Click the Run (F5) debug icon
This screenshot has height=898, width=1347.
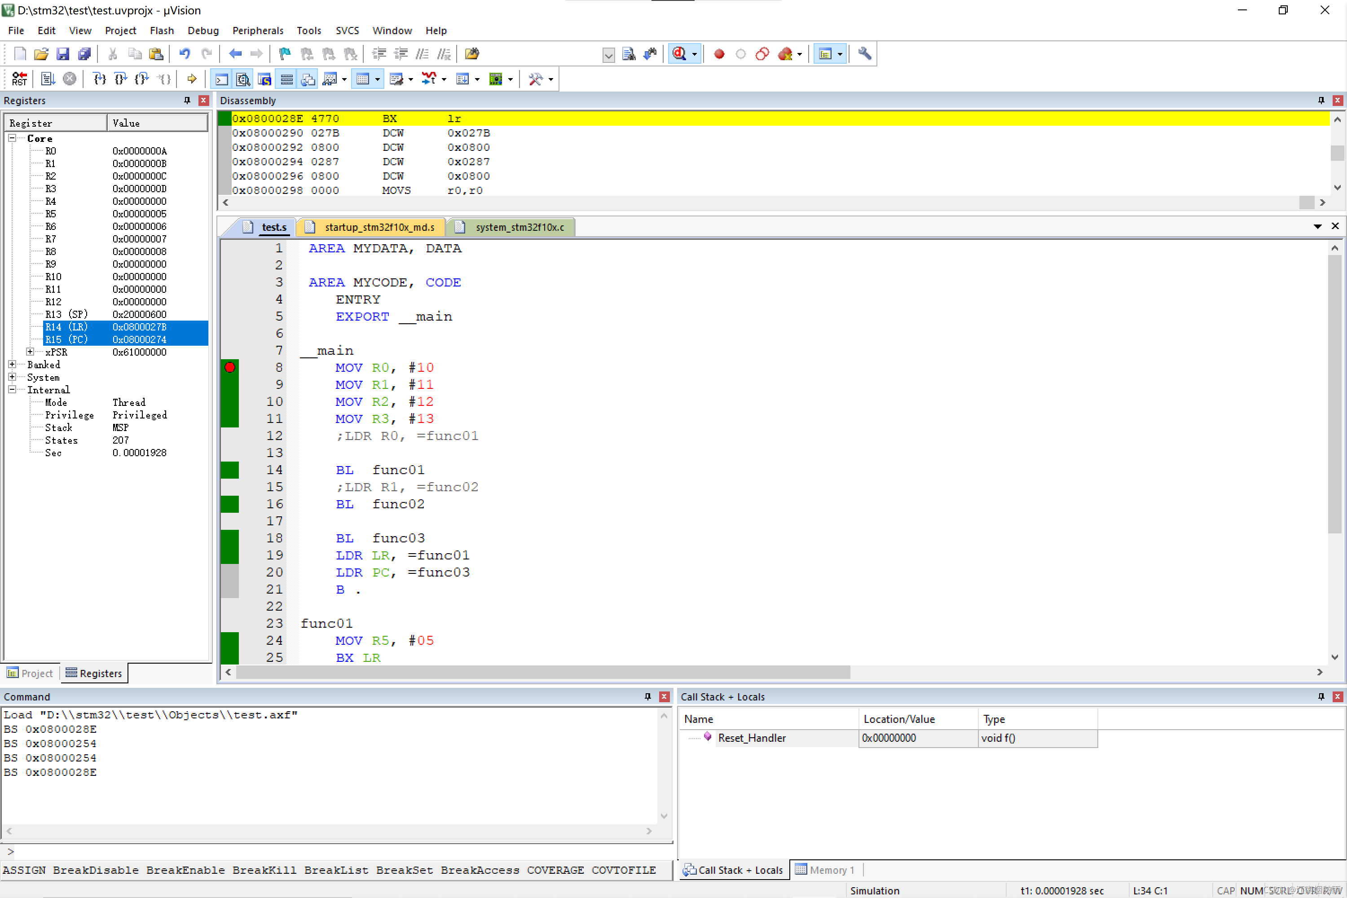pyautogui.click(x=48, y=79)
